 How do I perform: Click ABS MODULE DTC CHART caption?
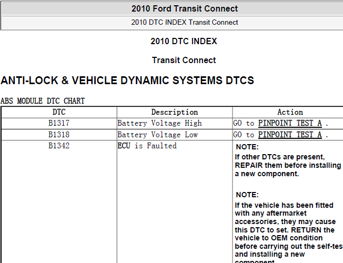coord(43,101)
